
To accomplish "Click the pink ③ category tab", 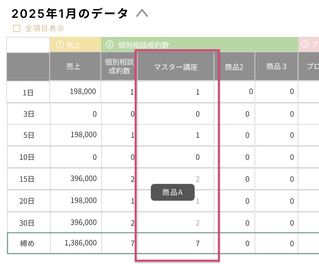I will [x=309, y=45].
